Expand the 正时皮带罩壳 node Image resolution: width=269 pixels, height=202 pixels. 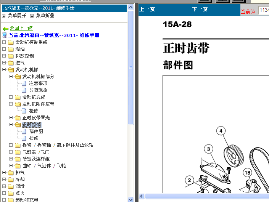coord(11,117)
